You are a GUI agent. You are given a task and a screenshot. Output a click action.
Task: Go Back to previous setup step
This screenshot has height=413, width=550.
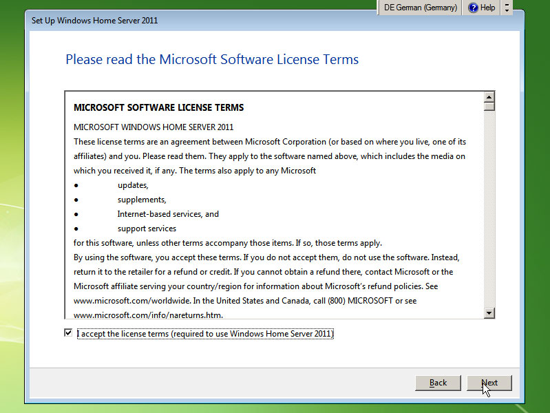tap(438, 383)
